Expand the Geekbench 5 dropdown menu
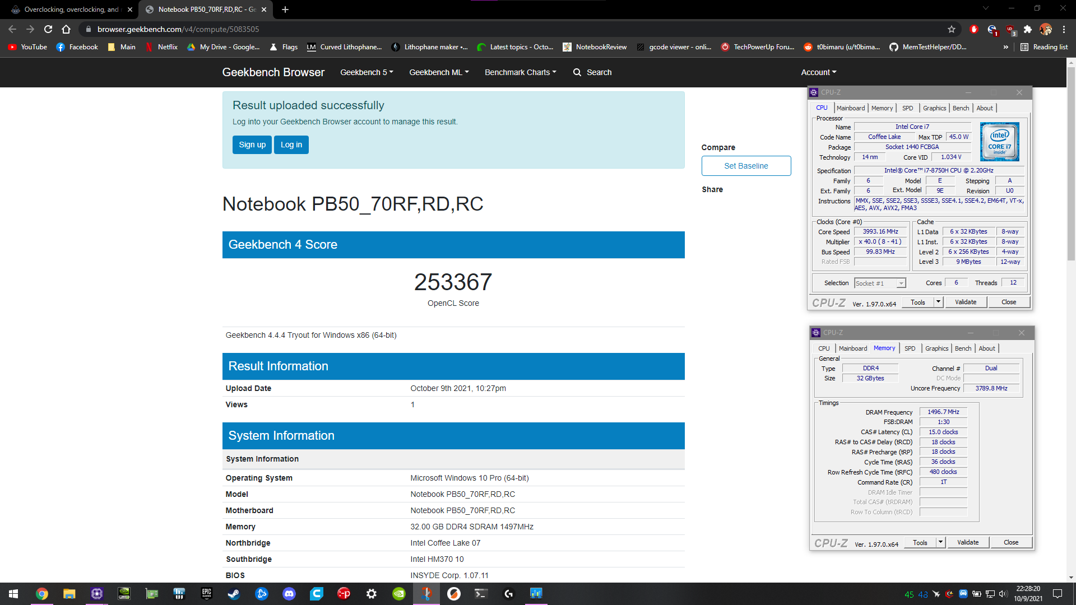This screenshot has width=1076, height=605. [x=367, y=72]
